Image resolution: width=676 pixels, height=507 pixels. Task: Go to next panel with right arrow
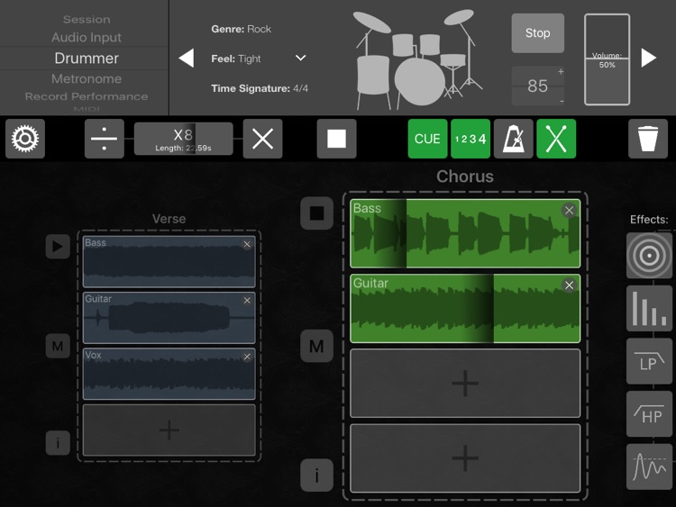coord(648,58)
